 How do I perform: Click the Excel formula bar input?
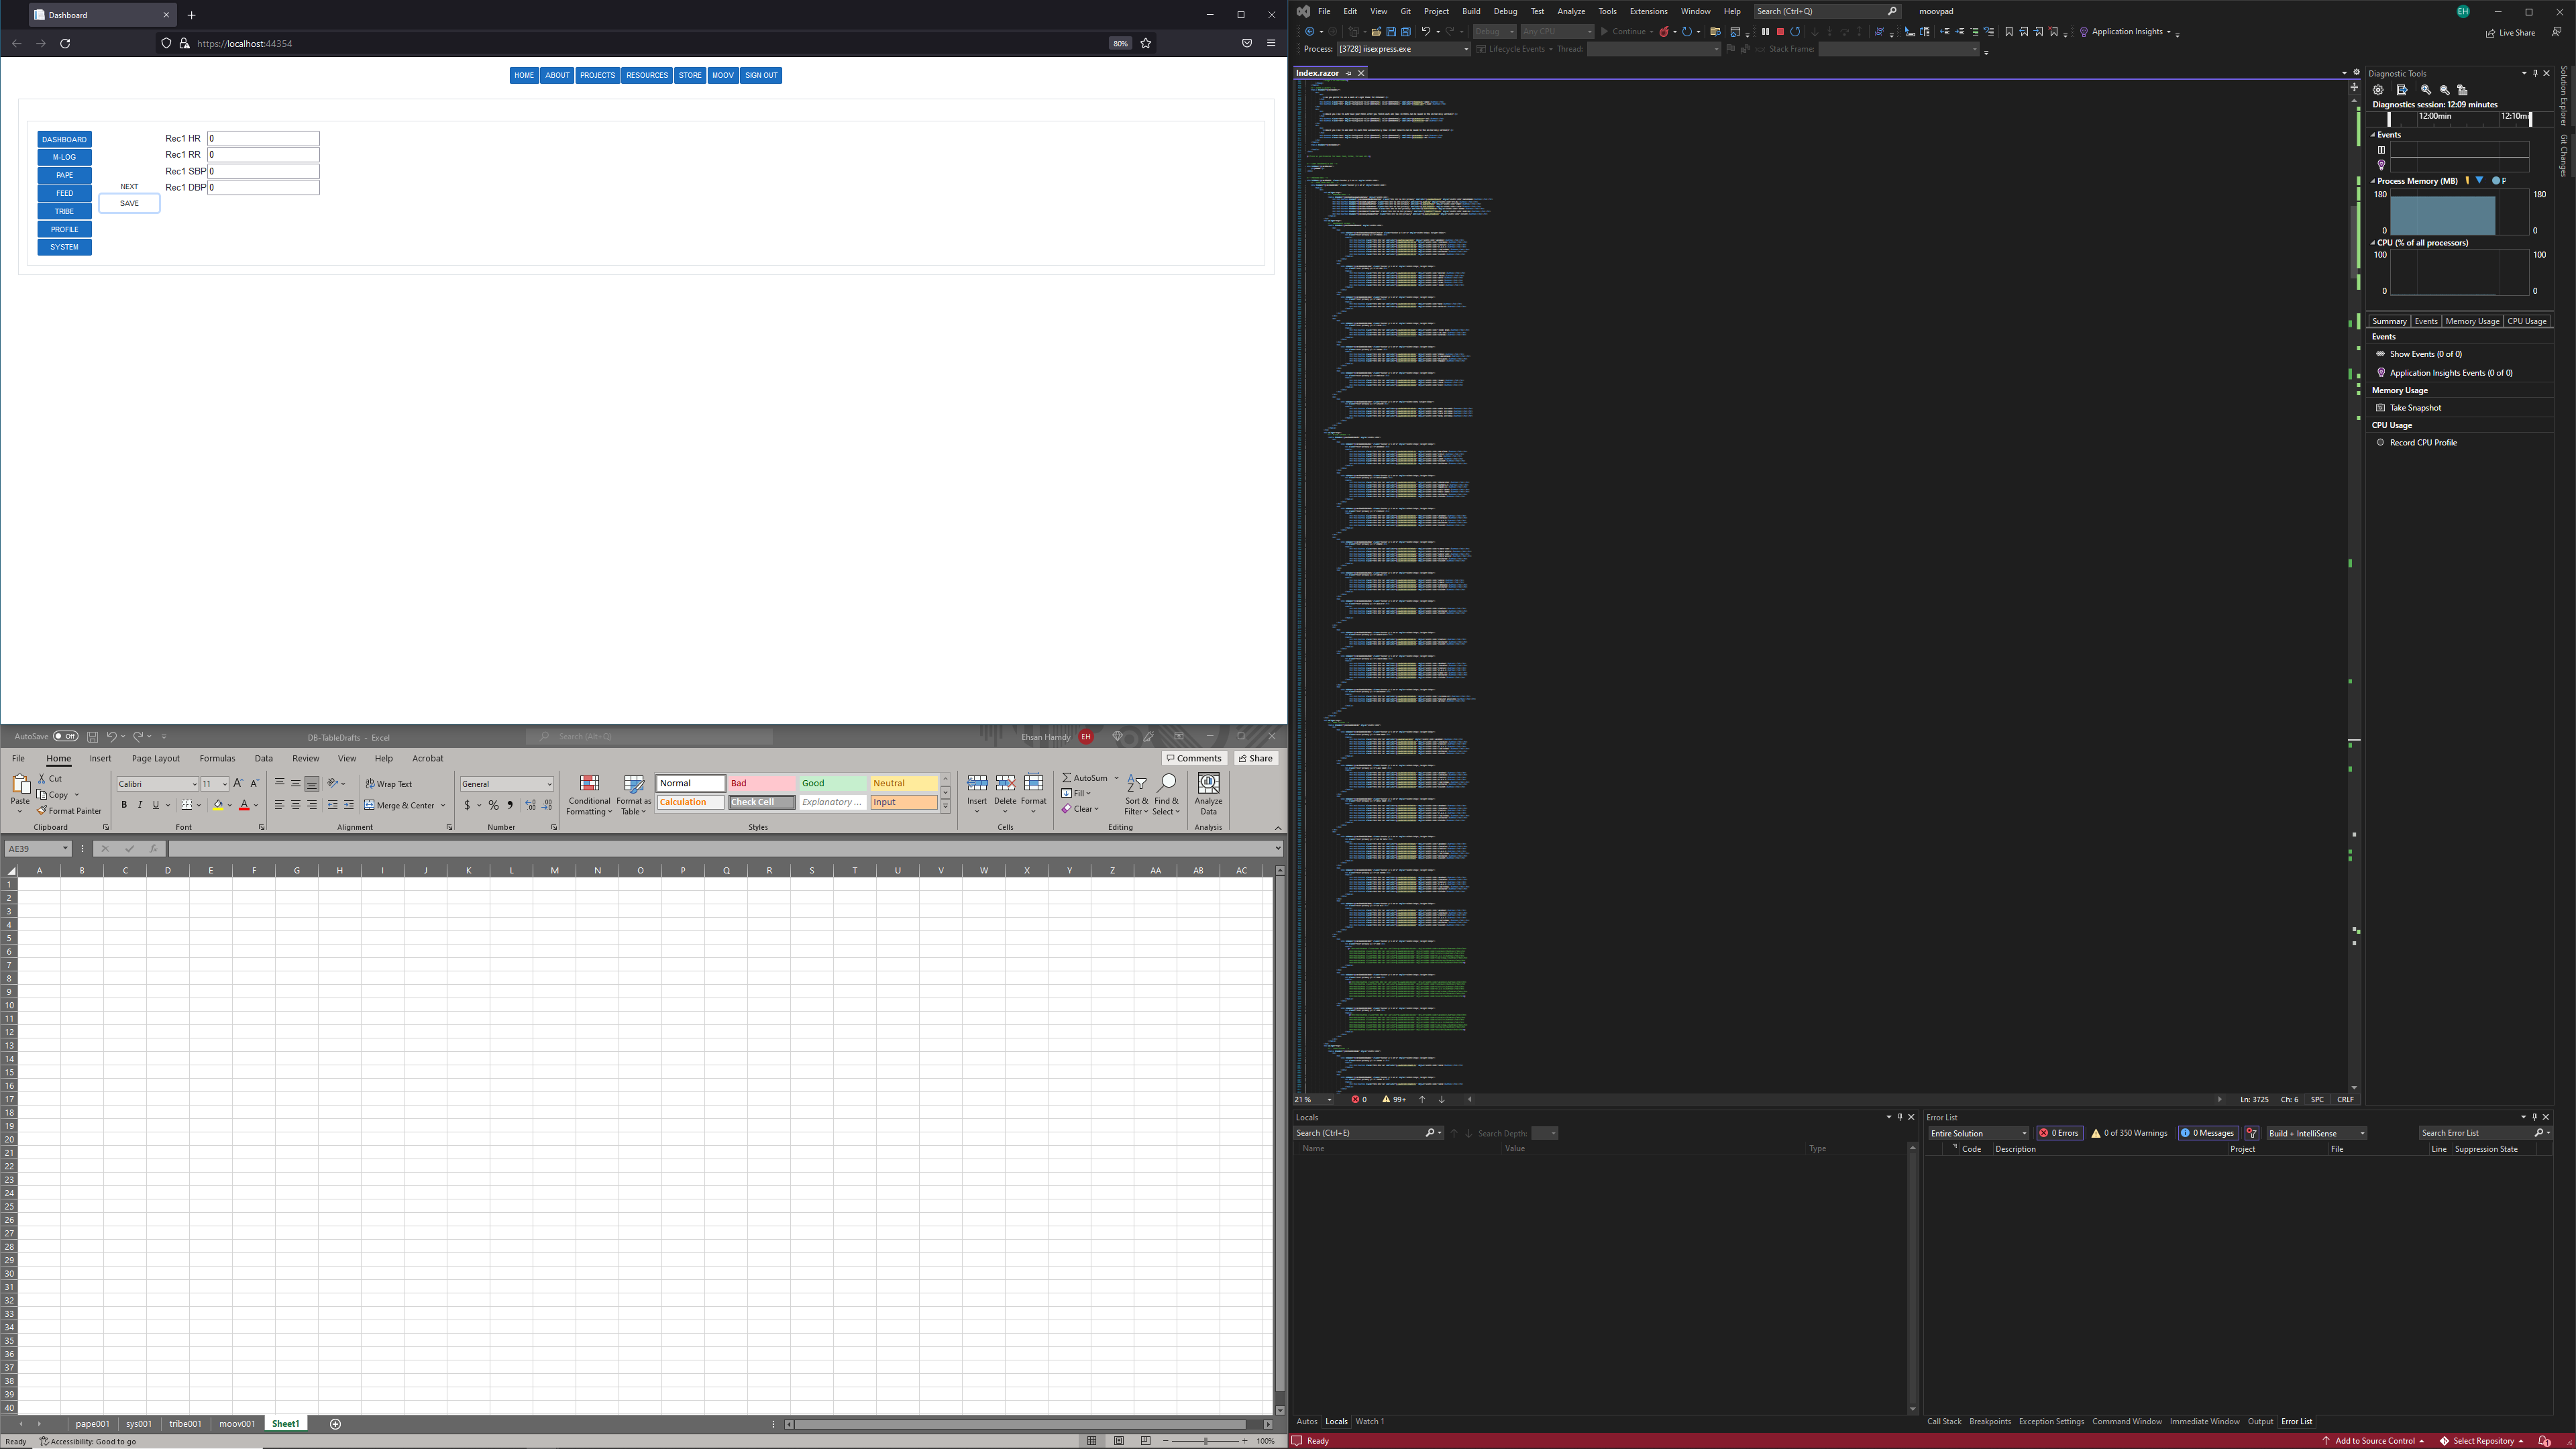720,849
